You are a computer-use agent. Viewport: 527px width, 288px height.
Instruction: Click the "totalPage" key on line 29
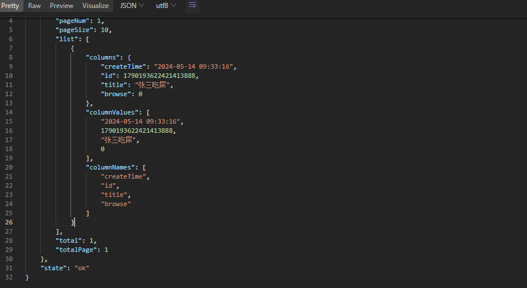pyautogui.click(x=76, y=250)
